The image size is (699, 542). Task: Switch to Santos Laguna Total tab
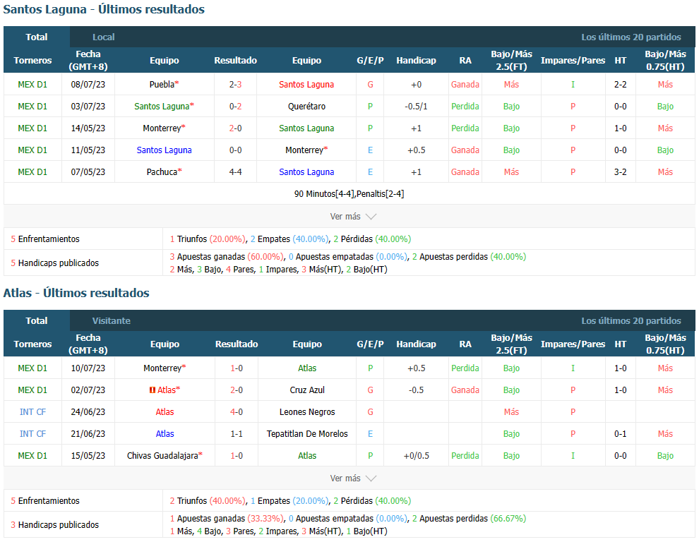(37, 37)
